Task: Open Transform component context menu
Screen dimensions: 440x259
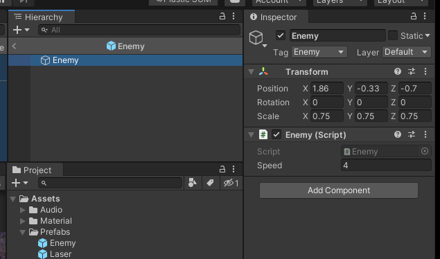Action: (425, 71)
